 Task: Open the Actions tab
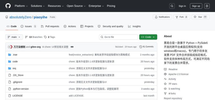(x=70, y=26)
